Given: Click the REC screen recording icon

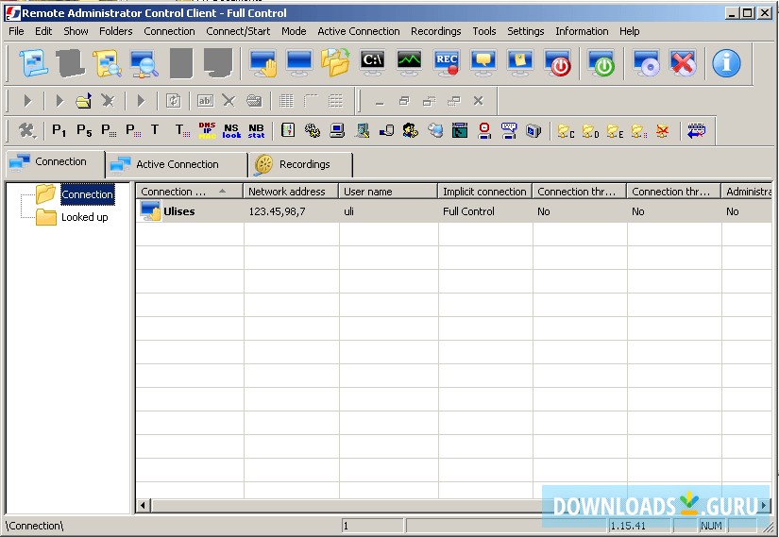Looking at the screenshot, I should [446, 63].
